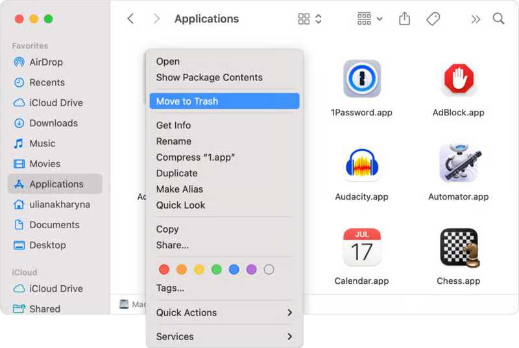Click the Recents clock icon
Screen dimensions: 519x348
19,82
